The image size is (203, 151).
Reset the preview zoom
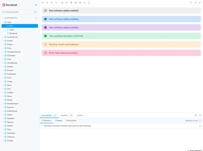(56, 3)
